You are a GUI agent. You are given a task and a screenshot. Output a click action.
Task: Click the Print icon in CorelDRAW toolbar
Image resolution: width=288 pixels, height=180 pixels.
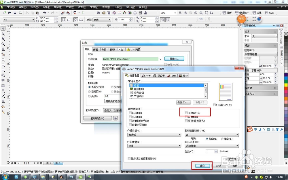pyautogui.click(x=20, y=13)
